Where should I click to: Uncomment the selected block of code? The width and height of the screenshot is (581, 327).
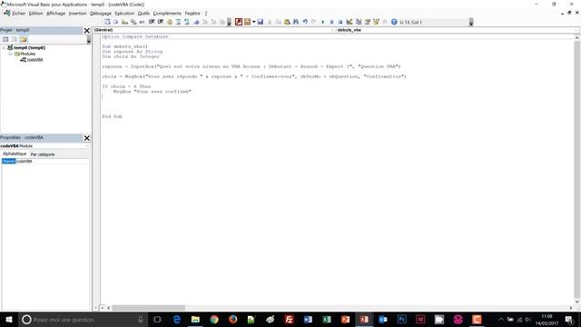[186, 22]
